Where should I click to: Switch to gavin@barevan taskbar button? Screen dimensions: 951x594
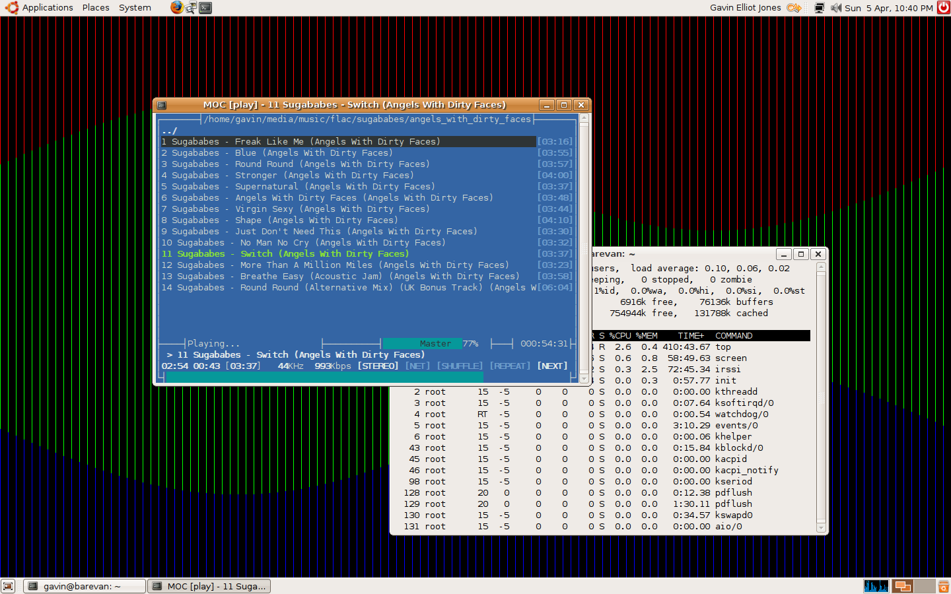tap(85, 586)
